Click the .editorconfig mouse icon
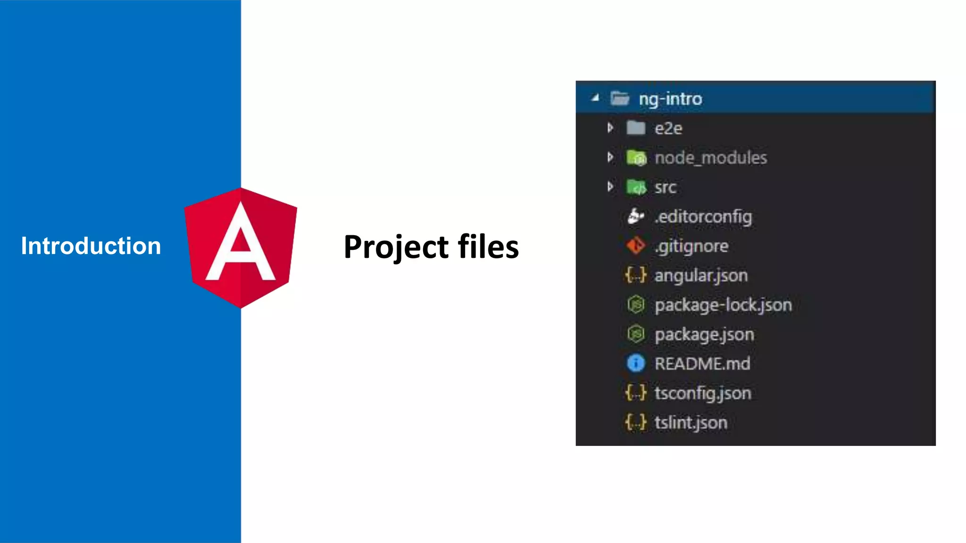The height and width of the screenshot is (543, 966). (635, 217)
